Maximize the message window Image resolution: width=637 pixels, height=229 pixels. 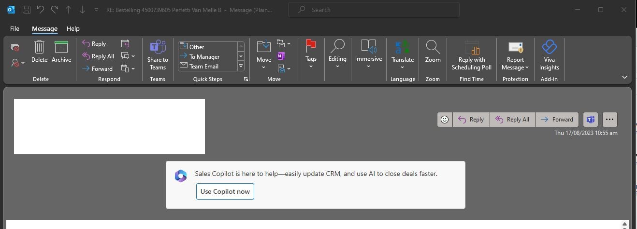[601, 10]
